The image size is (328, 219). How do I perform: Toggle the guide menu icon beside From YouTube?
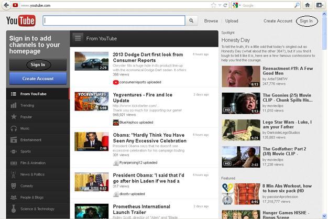click(78, 38)
